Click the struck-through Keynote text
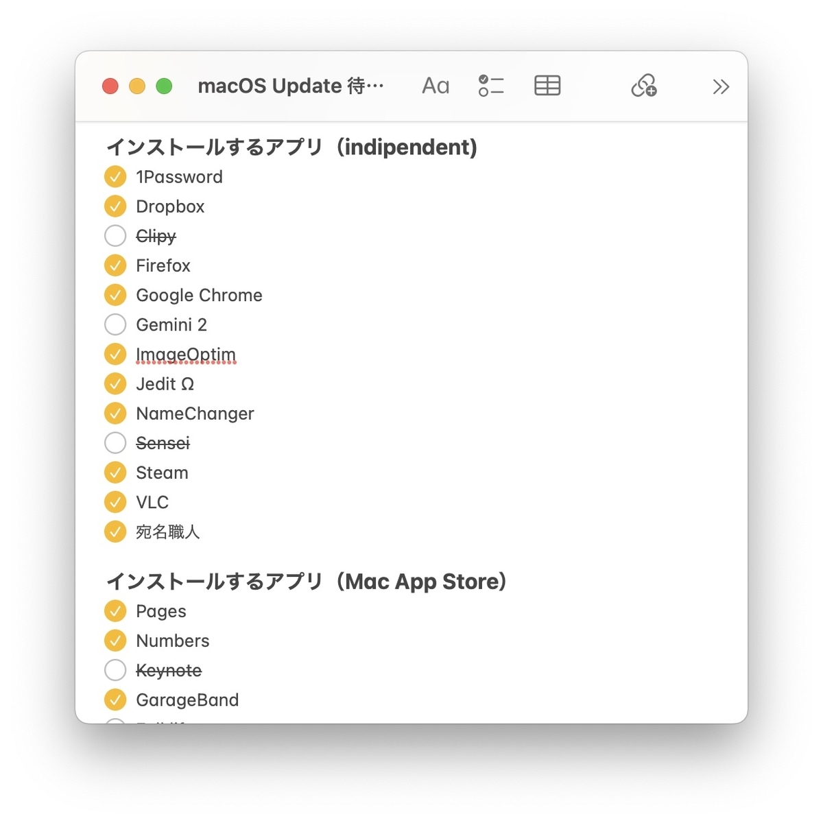 tap(169, 670)
